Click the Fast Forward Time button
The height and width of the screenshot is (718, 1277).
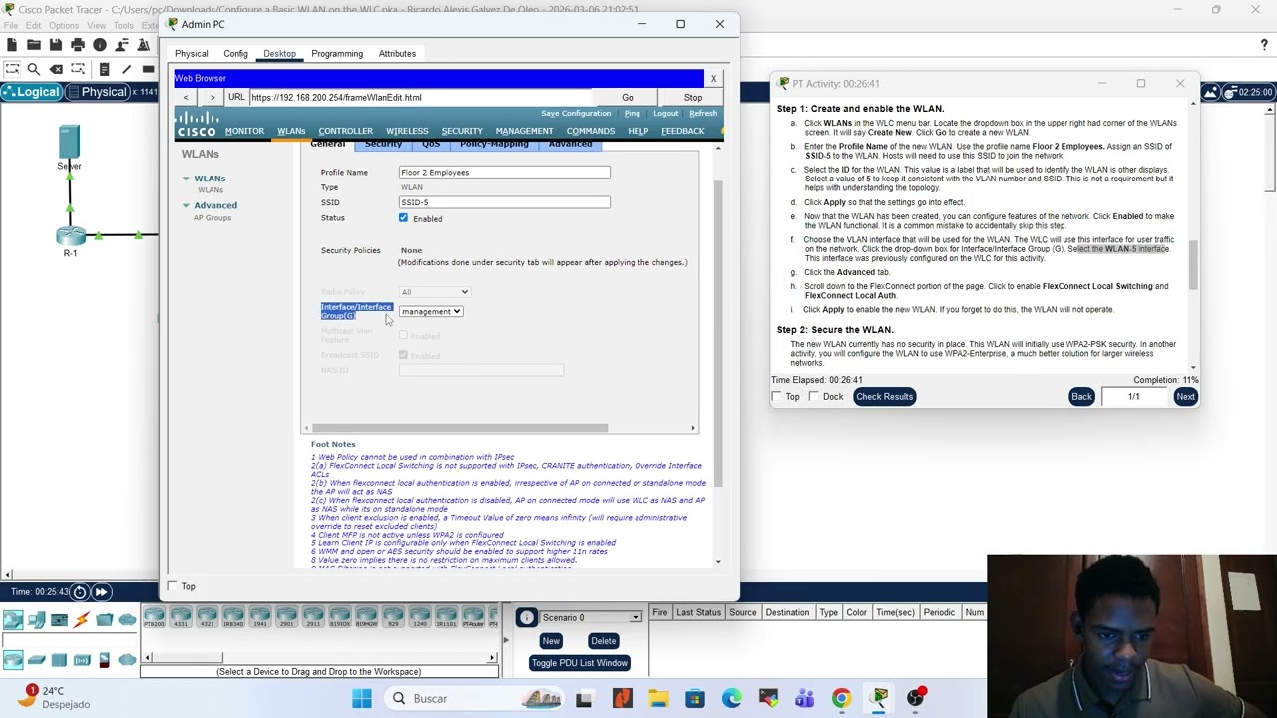coord(101,592)
